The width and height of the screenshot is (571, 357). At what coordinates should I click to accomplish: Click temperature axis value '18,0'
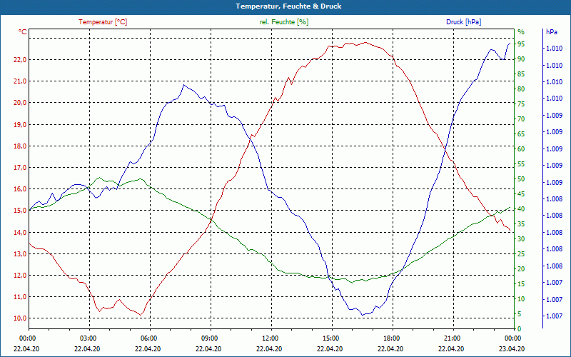20,146
